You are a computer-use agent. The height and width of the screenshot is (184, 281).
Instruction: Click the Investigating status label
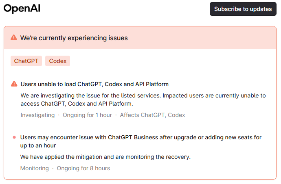[x=37, y=115]
